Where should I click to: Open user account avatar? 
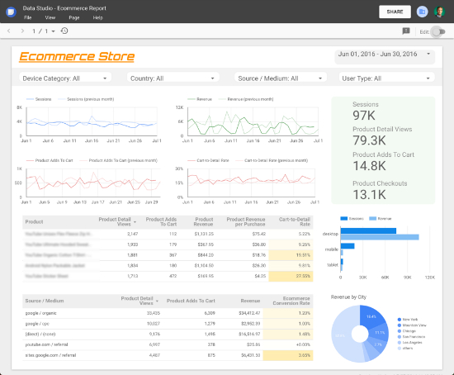(439, 12)
